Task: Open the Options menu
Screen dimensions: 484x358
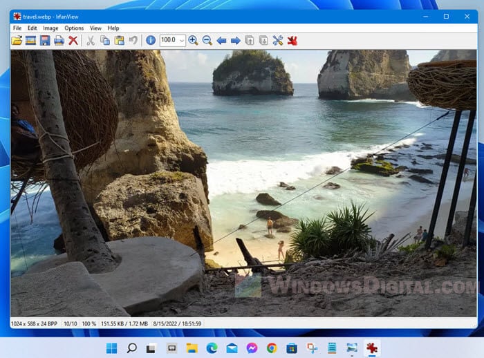Action: [74, 28]
